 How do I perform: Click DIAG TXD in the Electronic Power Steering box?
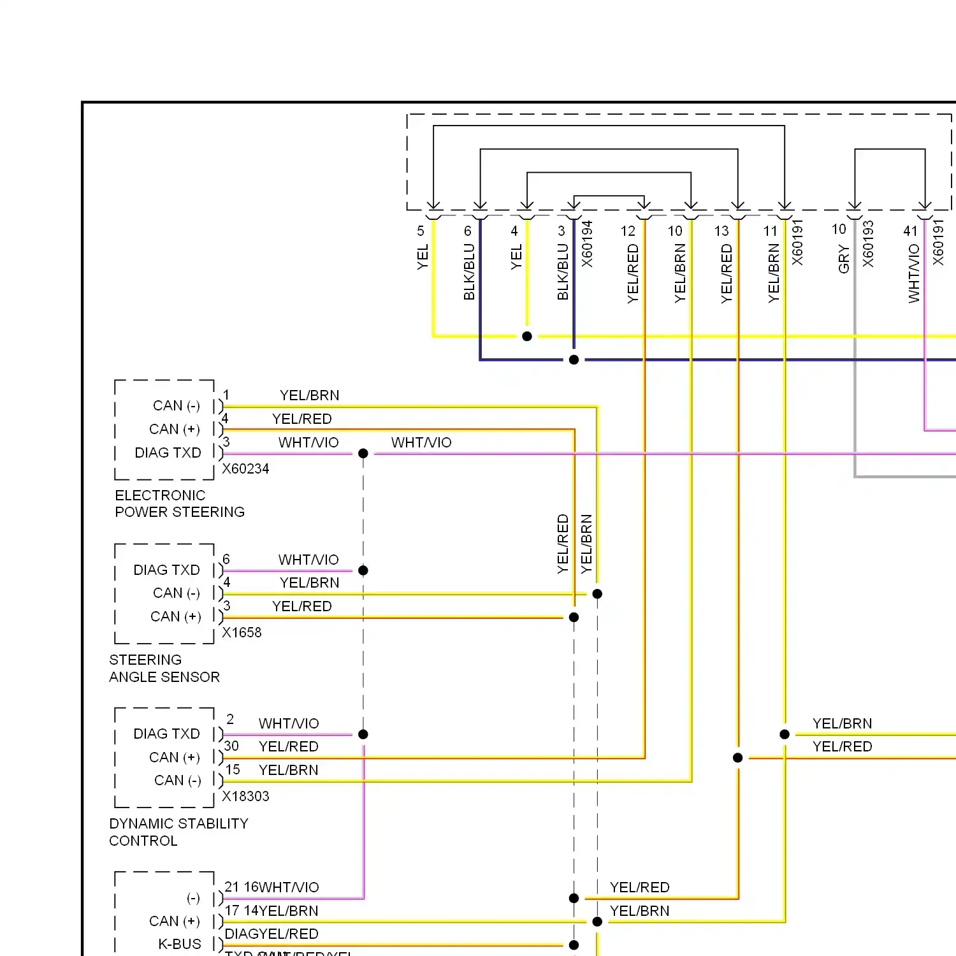tap(168, 453)
